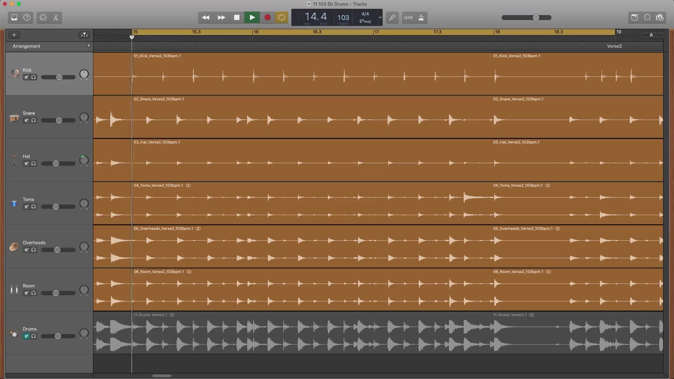The image size is (674, 379).
Task: Select the Drums kit track icon
Action: [14, 333]
